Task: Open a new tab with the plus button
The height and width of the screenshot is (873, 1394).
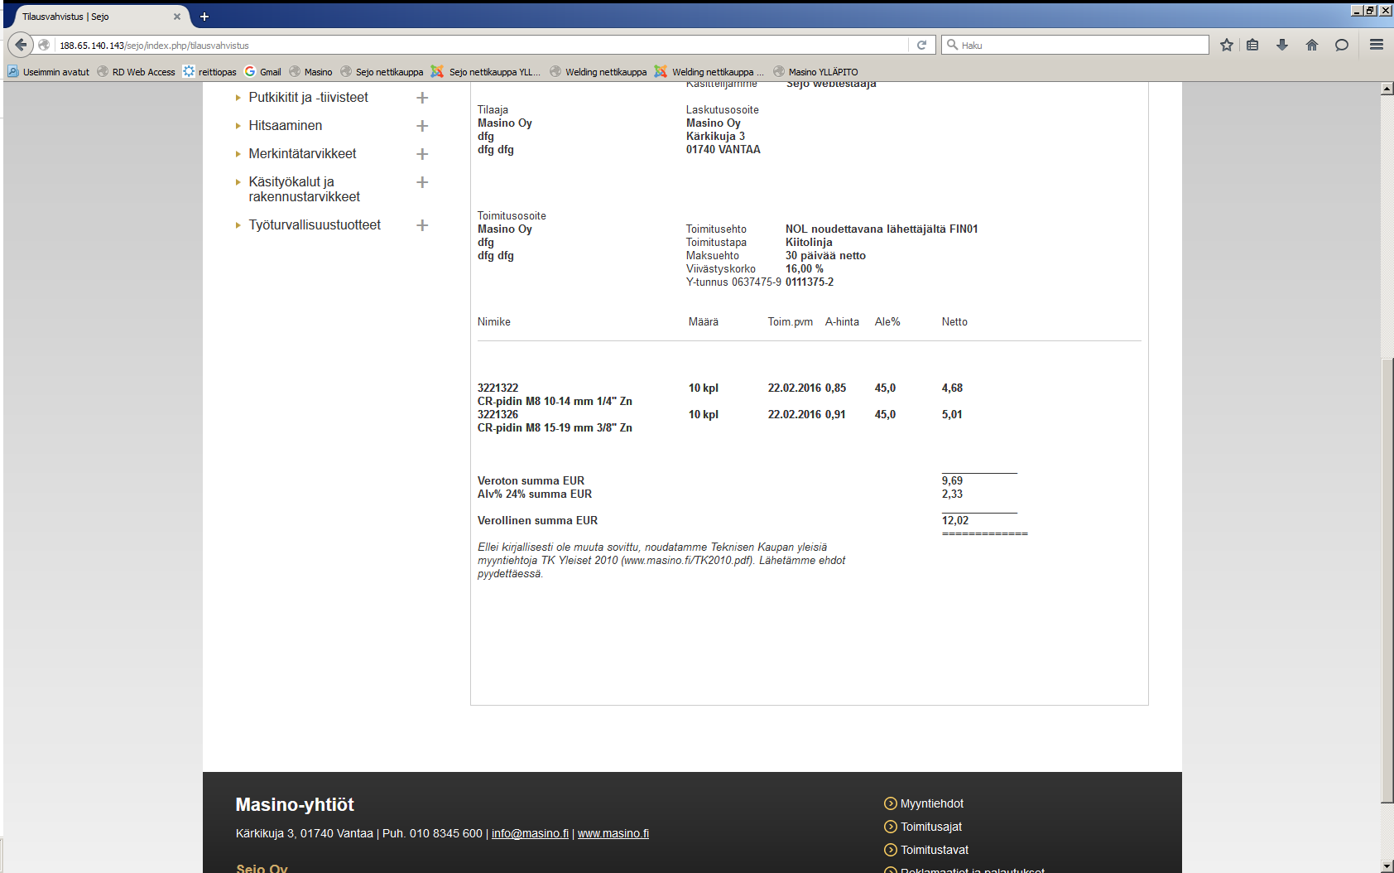Action: (204, 17)
